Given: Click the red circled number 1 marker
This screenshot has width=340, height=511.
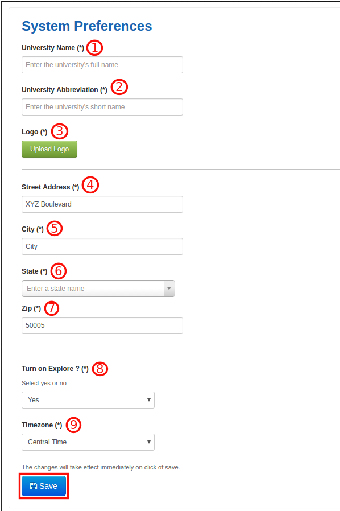Looking at the screenshot, I should (x=94, y=48).
